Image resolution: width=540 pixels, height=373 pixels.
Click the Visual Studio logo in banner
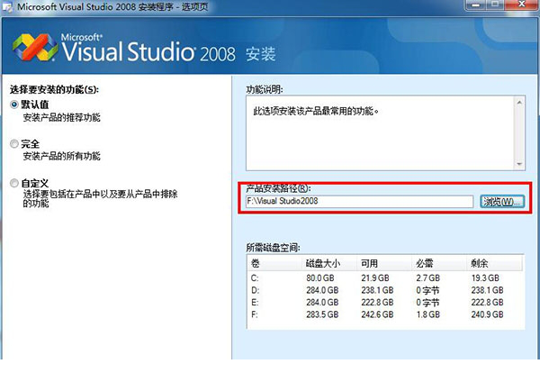[x=35, y=48]
